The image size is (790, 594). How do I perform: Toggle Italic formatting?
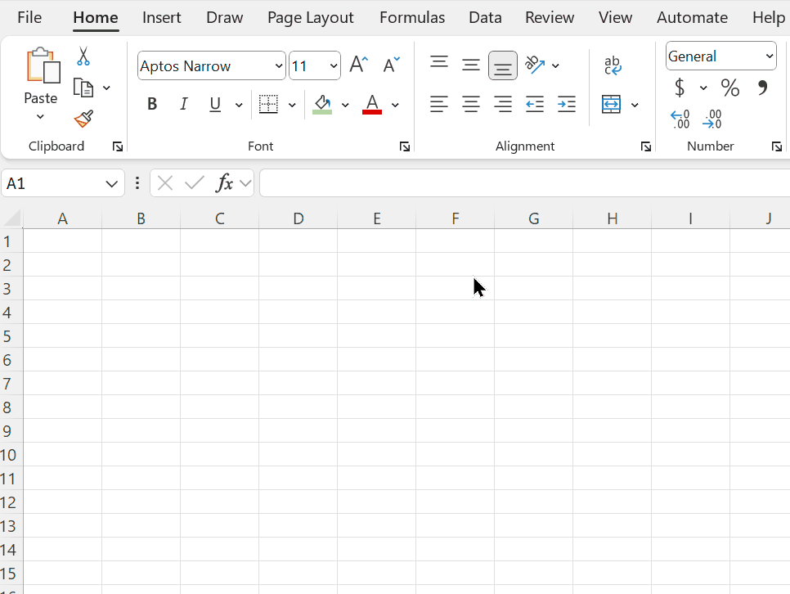183,105
